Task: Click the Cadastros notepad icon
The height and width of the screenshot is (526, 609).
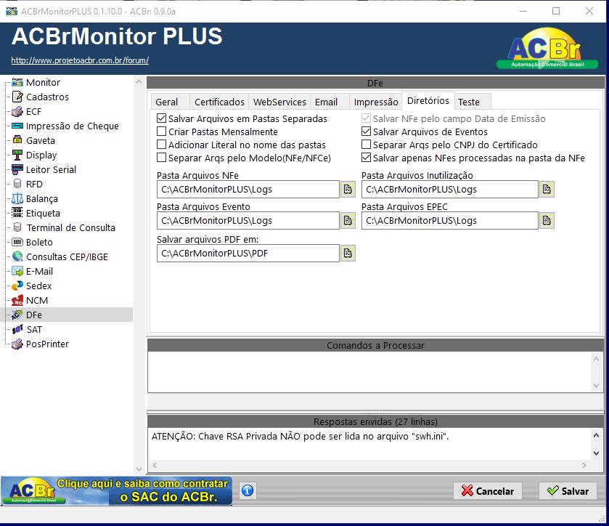Action: [x=17, y=97]
